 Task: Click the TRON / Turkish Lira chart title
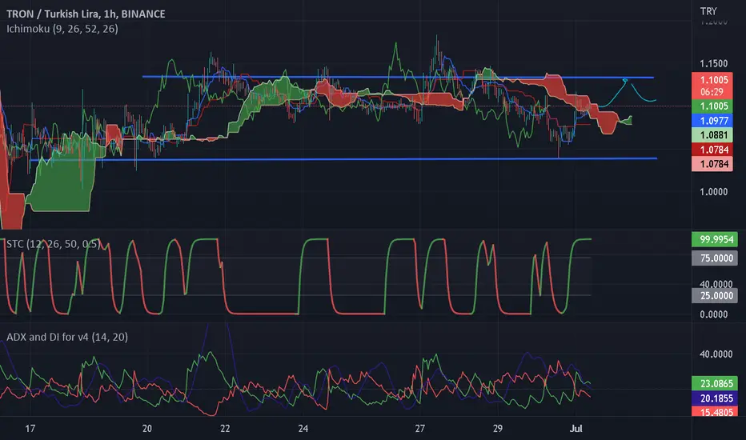coord(86,14)
